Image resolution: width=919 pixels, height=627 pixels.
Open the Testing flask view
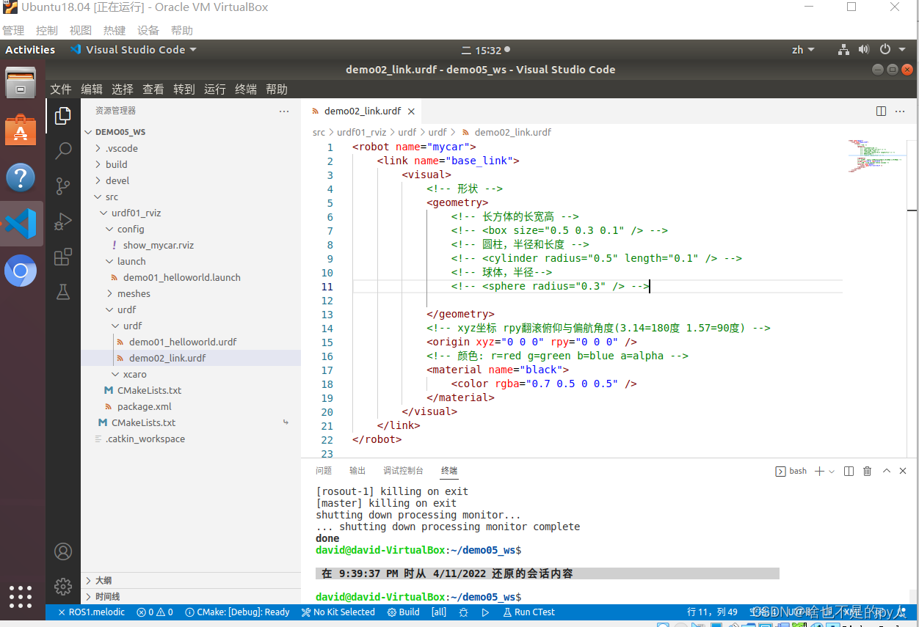point(63,292)
